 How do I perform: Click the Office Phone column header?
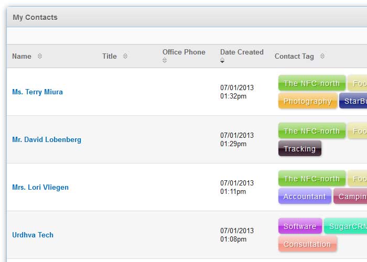183,52
